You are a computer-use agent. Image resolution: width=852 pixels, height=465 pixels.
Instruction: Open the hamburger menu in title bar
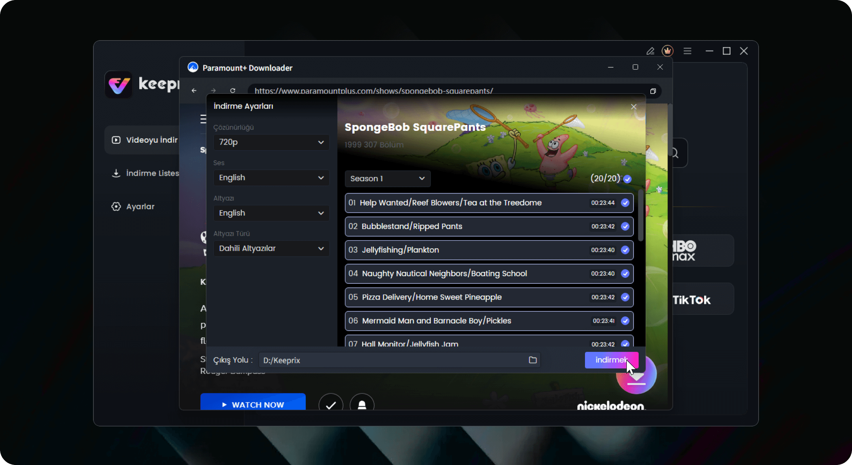click(x=688, y=51)
